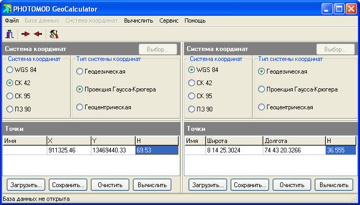This screenshot has width=360, height=205.
Task: Click the exit door toolbar icon
Action: [9, 34]
